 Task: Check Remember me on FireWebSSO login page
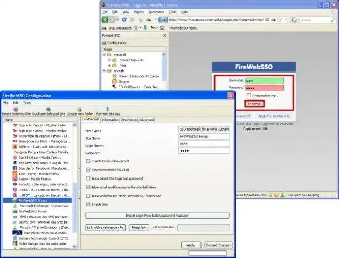tap(249, 95)
